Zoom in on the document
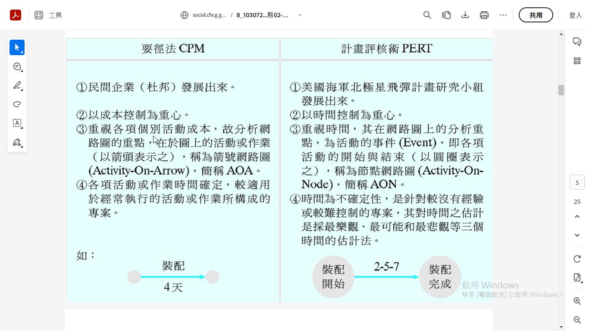Screen dimensions: 589x331 coord(577,301)
